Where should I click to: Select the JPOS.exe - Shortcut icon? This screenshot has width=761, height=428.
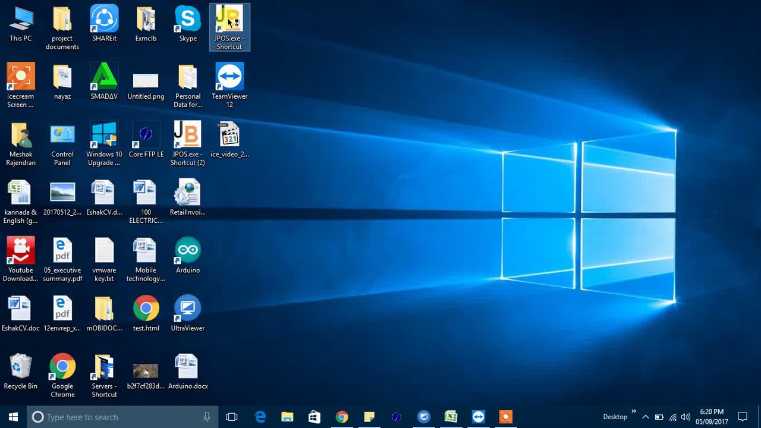pos(229,28)
